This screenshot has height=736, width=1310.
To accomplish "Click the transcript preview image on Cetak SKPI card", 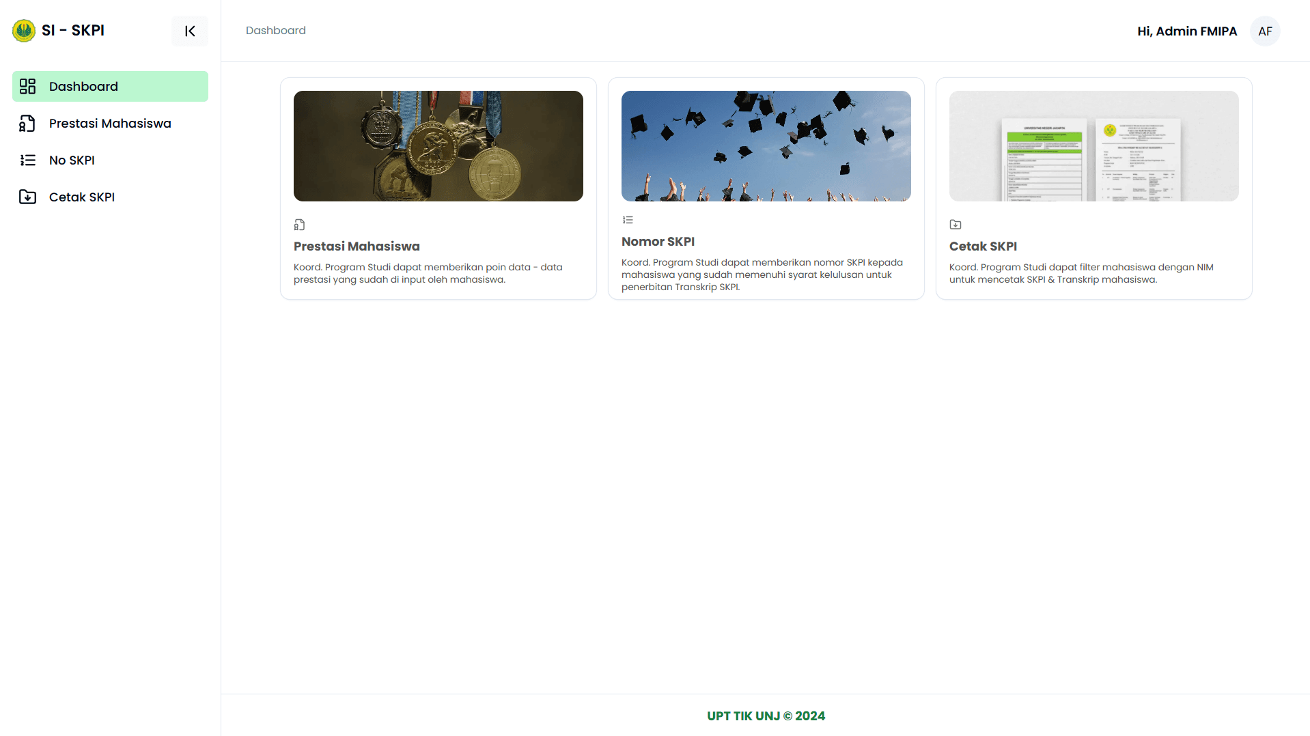I will pos(1093,145).
